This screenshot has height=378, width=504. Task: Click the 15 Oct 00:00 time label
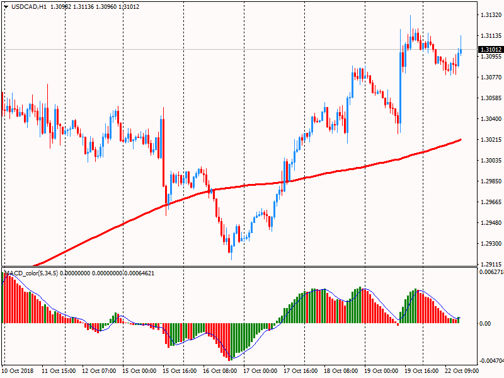[x=139, y=371]
